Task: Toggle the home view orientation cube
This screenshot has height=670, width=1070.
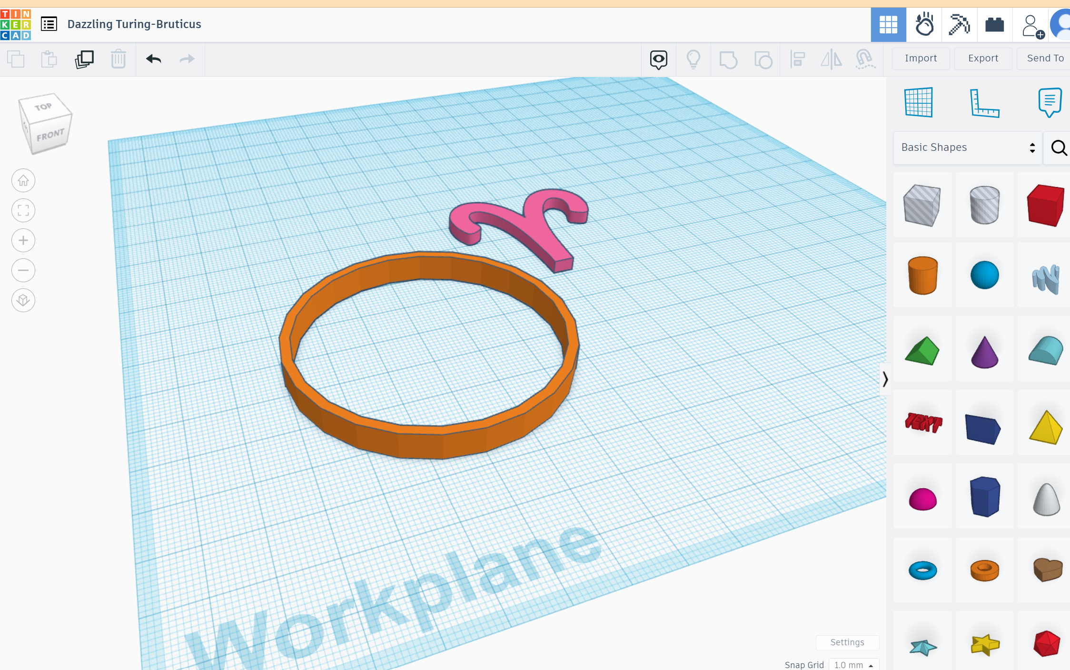Action: coord(23,179)
